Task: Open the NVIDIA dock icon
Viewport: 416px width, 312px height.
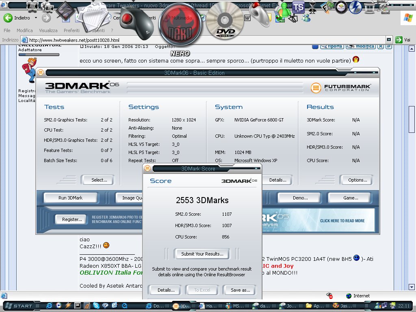Action: coord(341,7)
